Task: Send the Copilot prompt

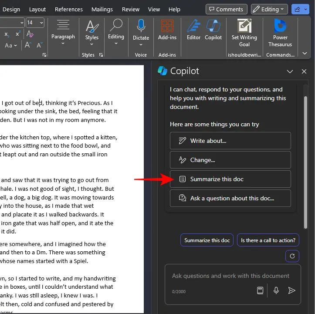Action: click(x=291, y=290)
